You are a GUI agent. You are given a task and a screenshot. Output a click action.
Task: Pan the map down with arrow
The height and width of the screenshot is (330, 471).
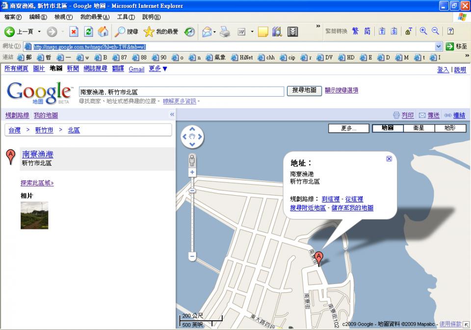point(192,145)
